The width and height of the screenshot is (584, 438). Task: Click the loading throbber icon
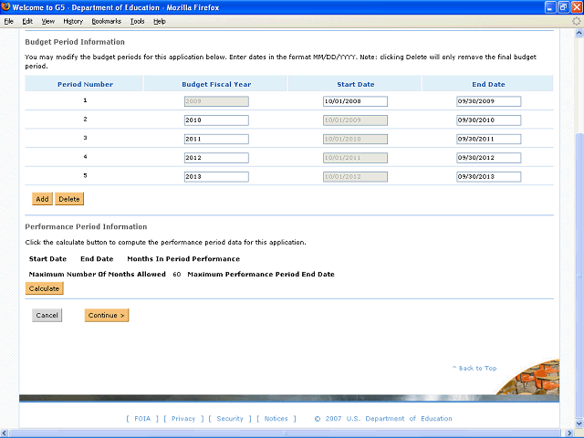click(577, 21)
